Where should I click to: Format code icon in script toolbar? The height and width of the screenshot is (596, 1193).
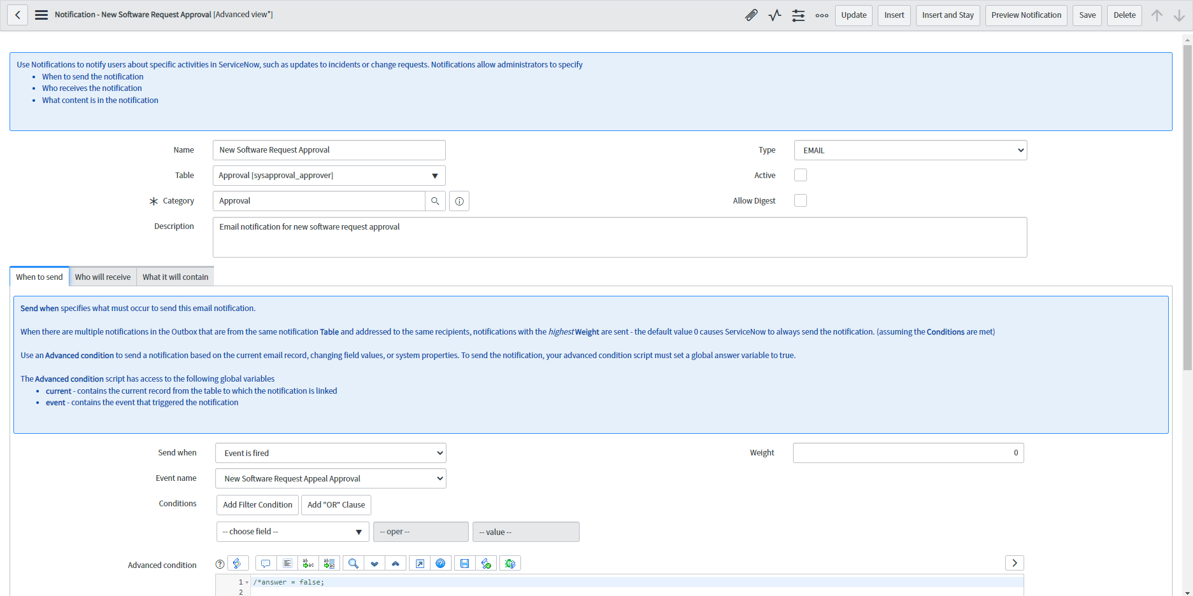click(287, 564)
